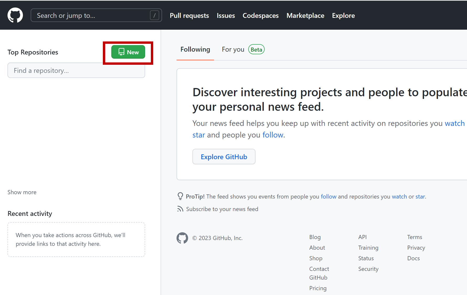Click the GitHub logo in the footer
The height and width of the screenshot is (295, 467).
click(182, 238)
